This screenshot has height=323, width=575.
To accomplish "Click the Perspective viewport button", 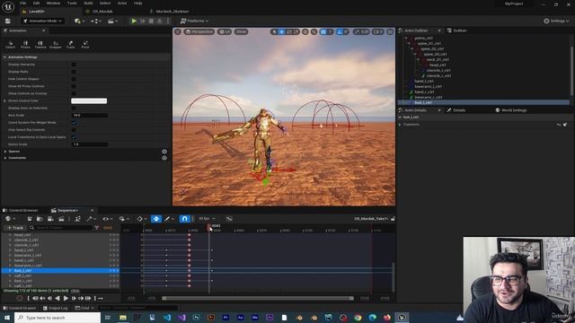I will click(x=199, y=32).
